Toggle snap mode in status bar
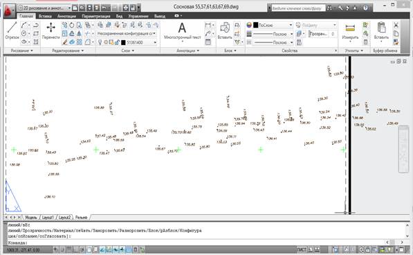Screen dimensions: 413x255 coord(63,249)
